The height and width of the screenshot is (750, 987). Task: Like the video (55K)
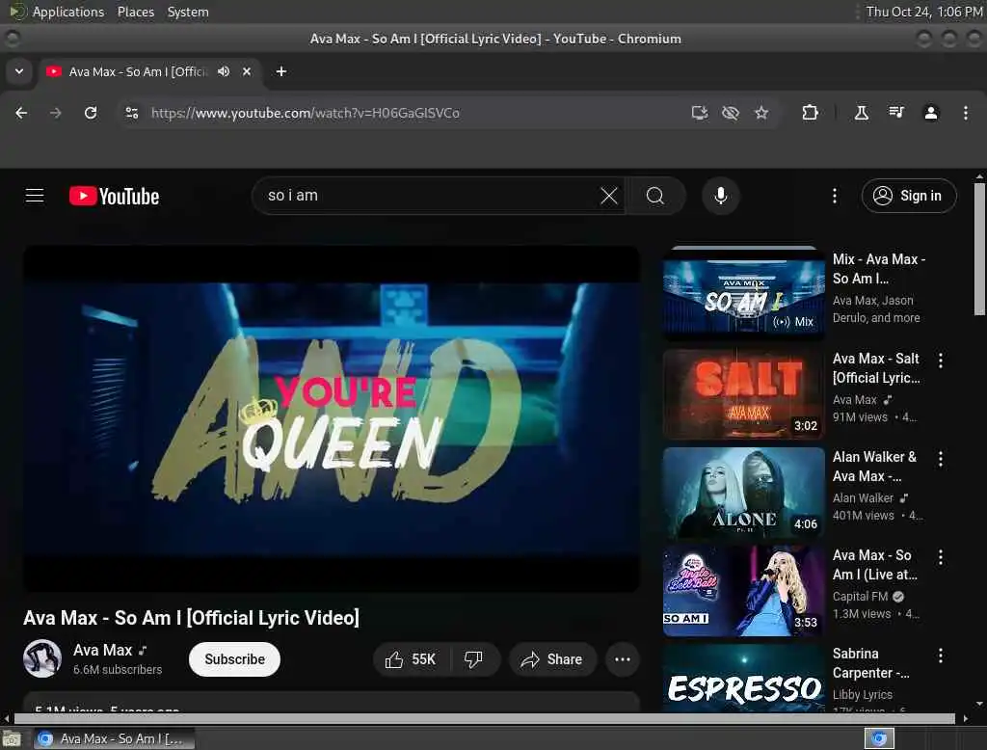[413, 659]
